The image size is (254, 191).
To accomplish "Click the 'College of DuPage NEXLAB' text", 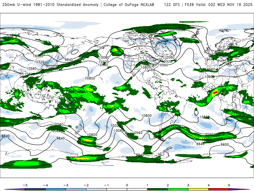I will point(129,5).
